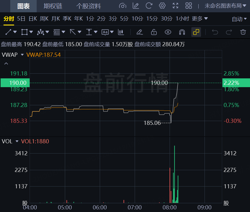The height and width of the screenshot is (212, 250).
Task: Open chart settings gear icon
Action: [162, 6]
